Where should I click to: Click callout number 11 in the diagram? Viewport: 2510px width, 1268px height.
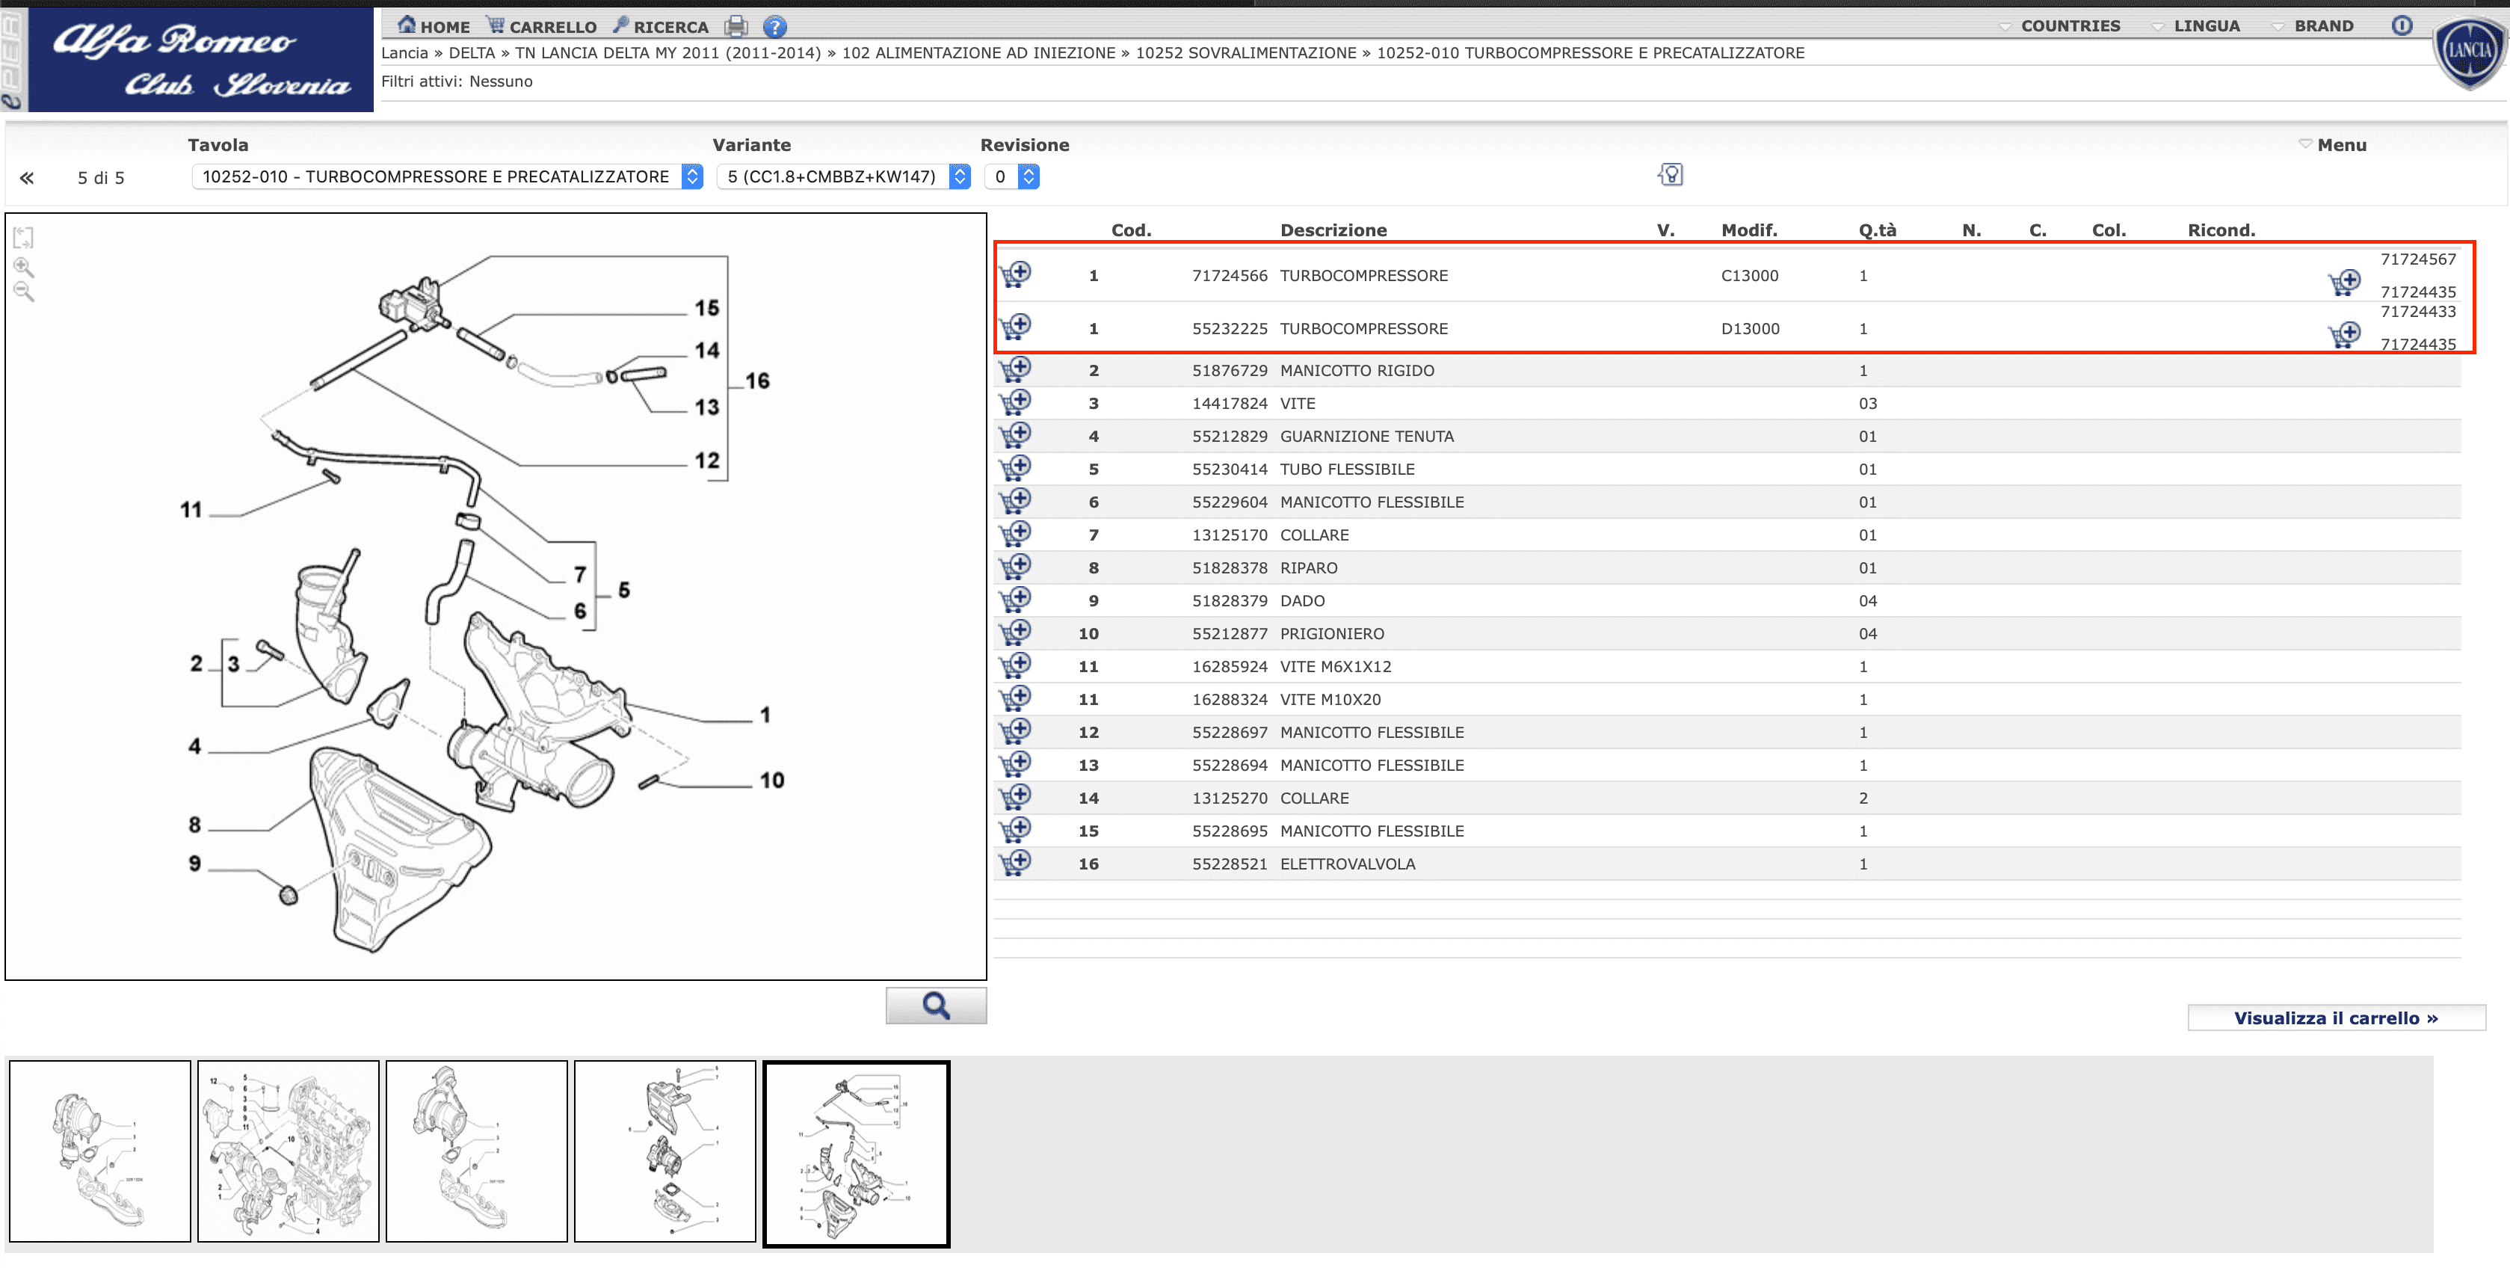(191, 510)
